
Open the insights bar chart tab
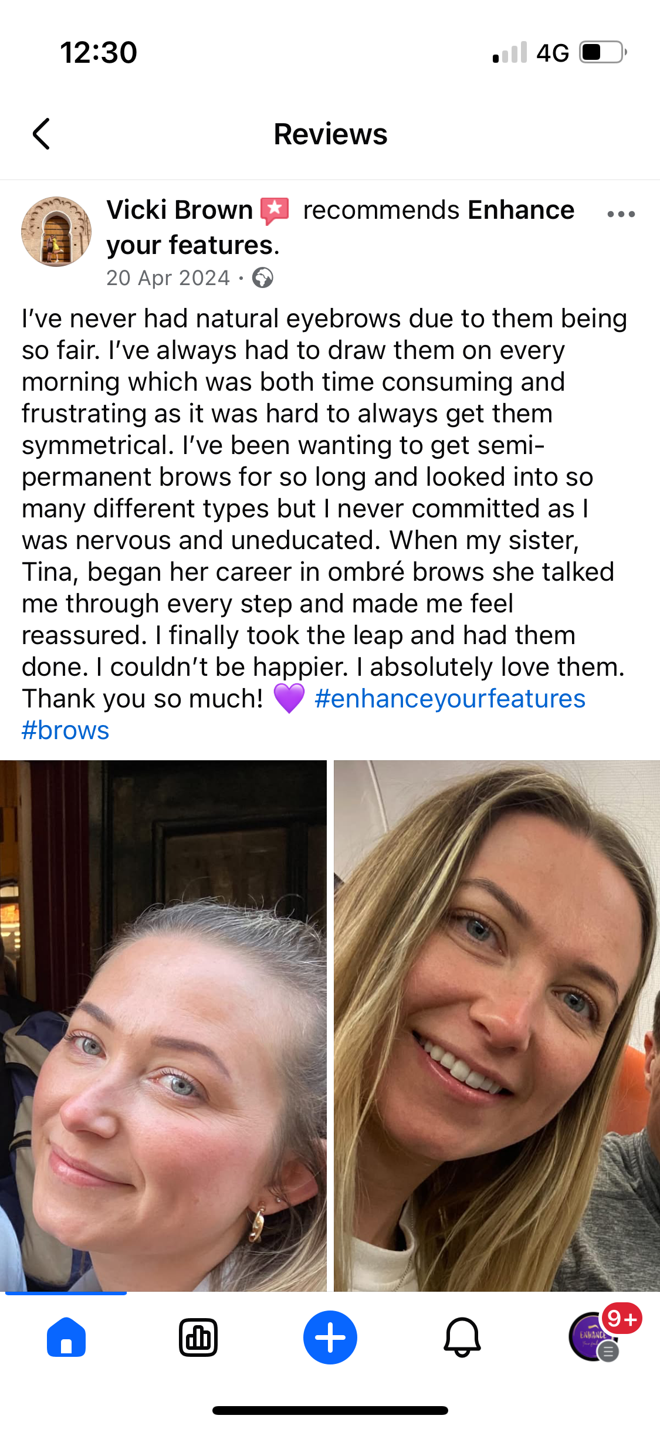[x=198, y=1338]
